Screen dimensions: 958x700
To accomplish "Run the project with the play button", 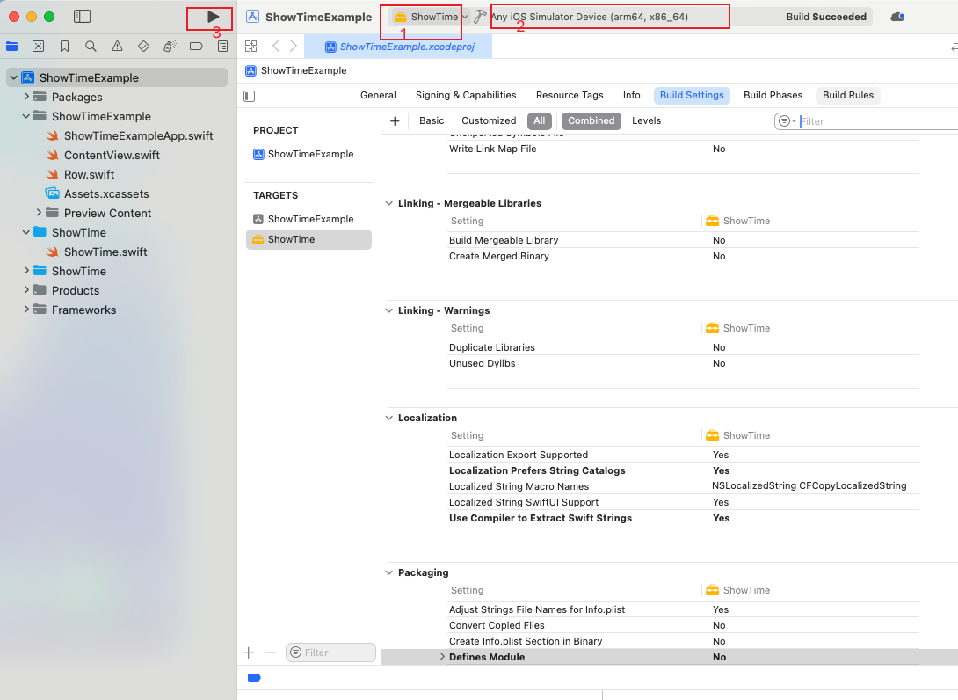I will tap(214, 17).
